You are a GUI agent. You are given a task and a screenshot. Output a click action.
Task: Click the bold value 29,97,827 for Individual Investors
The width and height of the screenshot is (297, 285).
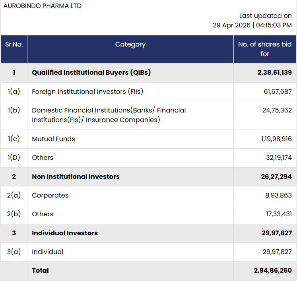click(277, 233)
